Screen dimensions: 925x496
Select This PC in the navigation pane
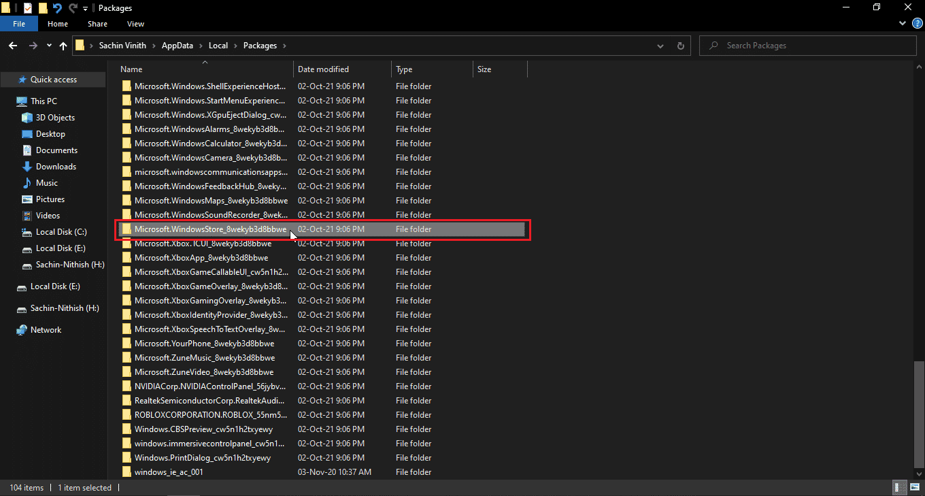[44, 101]
